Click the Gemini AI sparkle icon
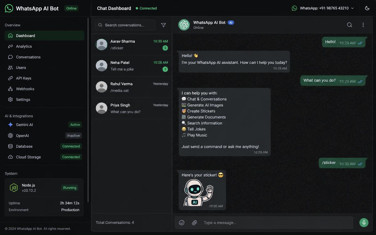 click(10, 125)
